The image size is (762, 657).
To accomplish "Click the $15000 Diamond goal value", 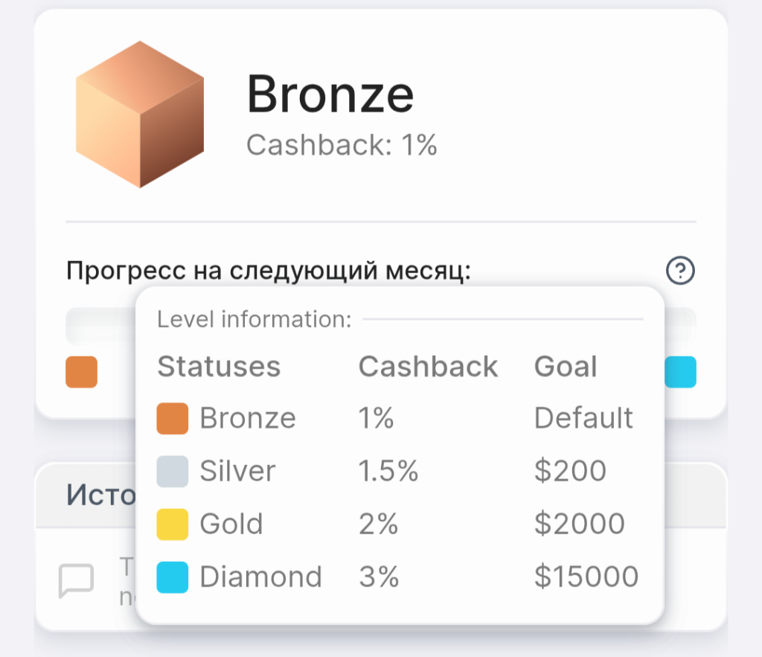I will pyautogui.click(x=586, y=577).
